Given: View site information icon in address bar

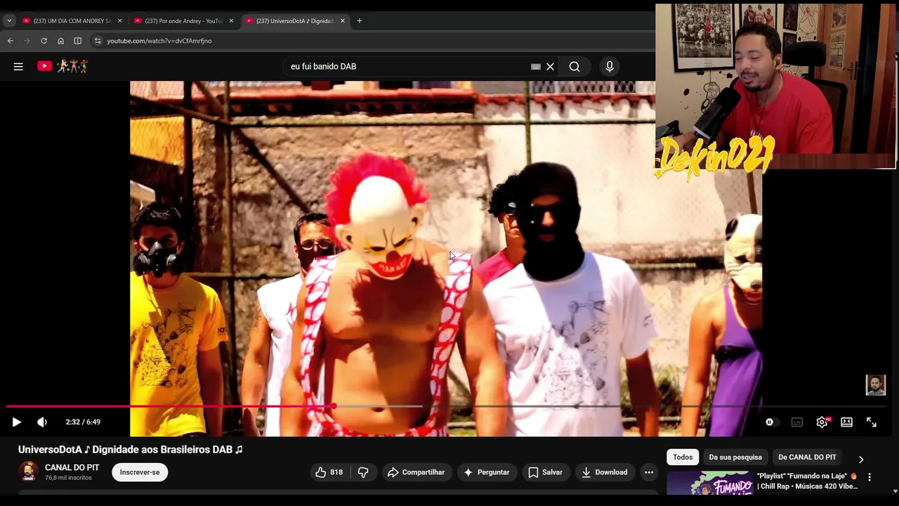Looking at the screenshot, I should (x=98, y=41).
